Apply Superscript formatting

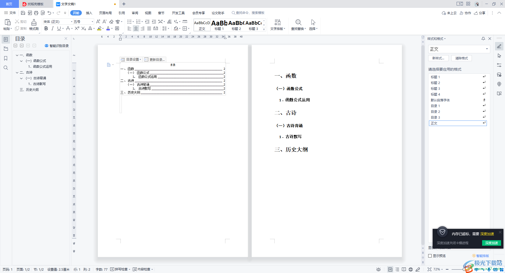point(77,28)
